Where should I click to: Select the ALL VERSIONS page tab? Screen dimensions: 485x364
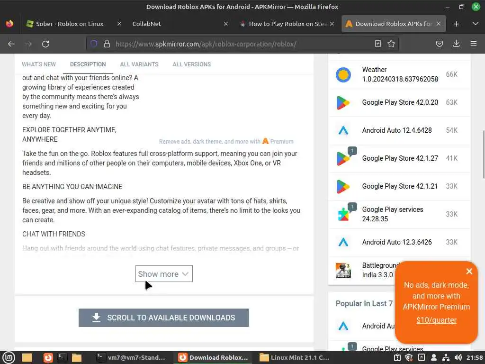click(x=192, y=64)
